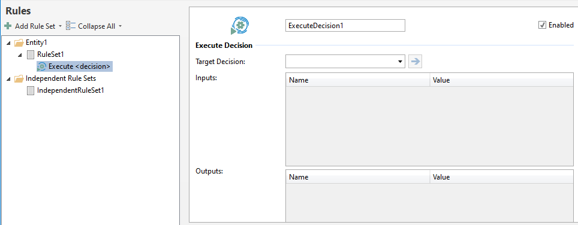This screenshot has width=578, height=225.
Task: Click the arrow button next to Target Decision
Action: [x=416, y=62]
